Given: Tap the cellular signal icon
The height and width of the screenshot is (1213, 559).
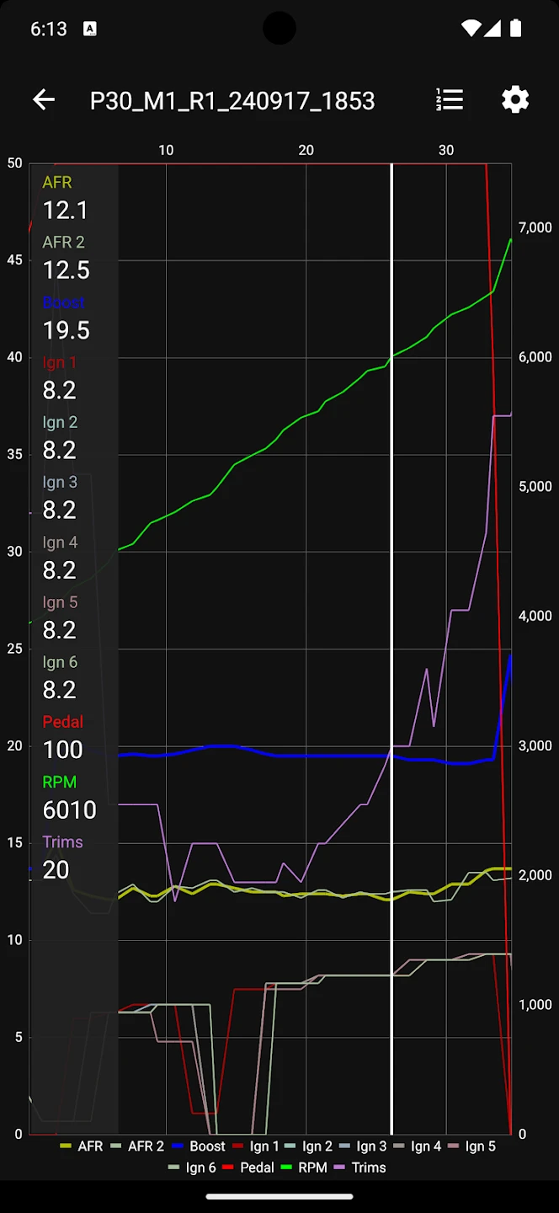Looking at the screenshot, I should [x=493, y=29].
